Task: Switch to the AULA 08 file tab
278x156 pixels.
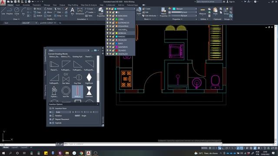Action: (x=26, y=23)
